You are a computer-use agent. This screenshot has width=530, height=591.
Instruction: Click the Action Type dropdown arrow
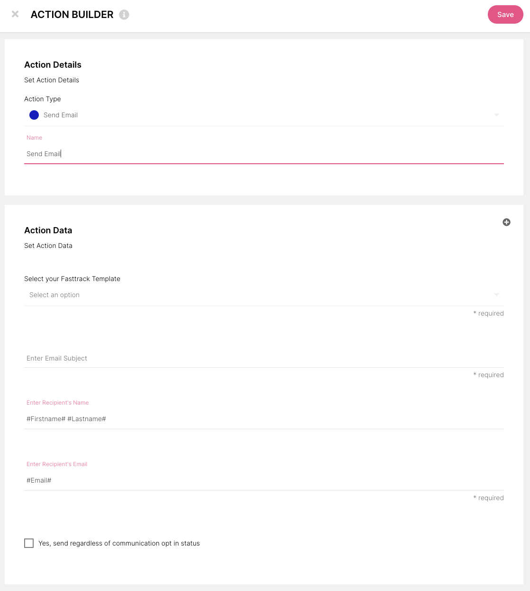tap(496, 115)
